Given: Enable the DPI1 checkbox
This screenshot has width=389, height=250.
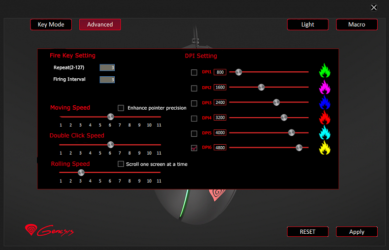Looking at the screenshot, I should tap(194, 72).
